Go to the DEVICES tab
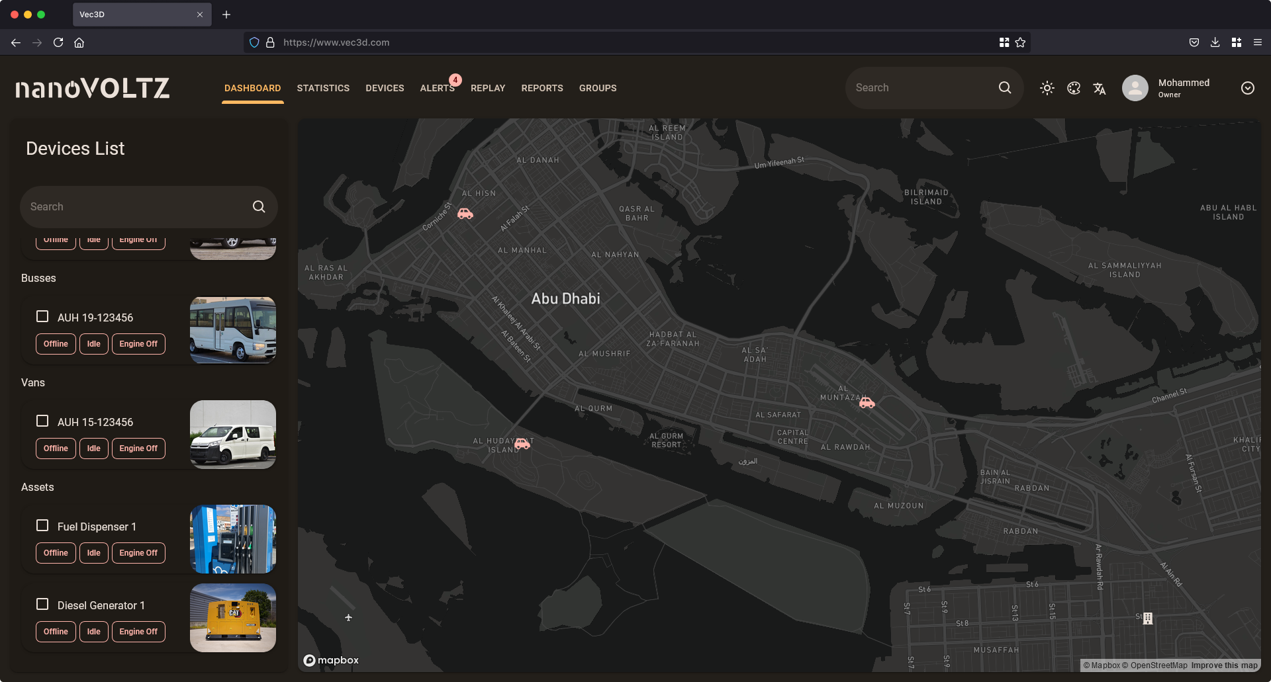This screenshot has height=682, width=1271. click(x=385, y=88)
